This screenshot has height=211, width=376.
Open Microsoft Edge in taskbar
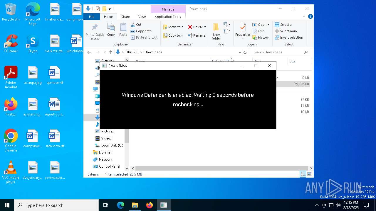tap(121, 205)
